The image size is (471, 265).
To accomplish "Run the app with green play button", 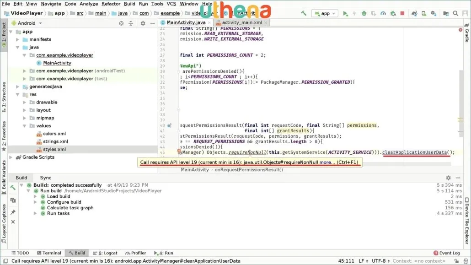I will [x=345, y=13].
